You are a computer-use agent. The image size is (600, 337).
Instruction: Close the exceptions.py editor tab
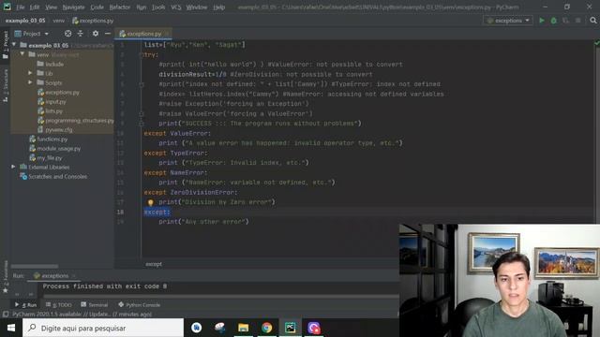168,34
